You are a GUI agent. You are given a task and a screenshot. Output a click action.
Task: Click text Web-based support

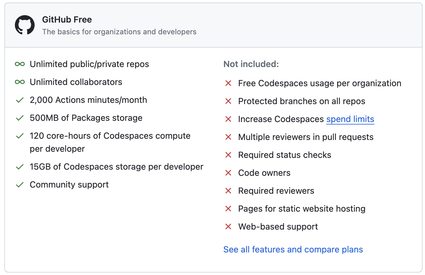[x=278, y=227]
